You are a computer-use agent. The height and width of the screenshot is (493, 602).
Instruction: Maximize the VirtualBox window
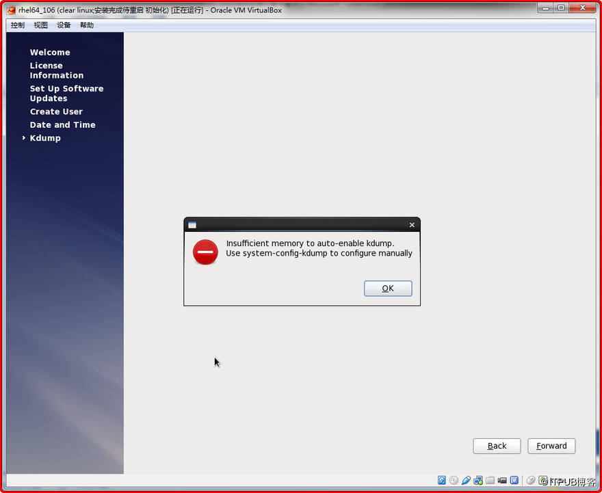click(562, 8)
